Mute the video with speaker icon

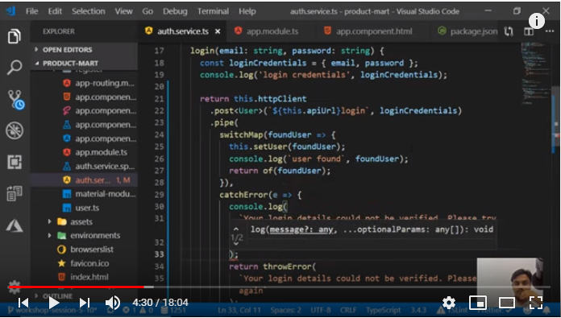coord(113,303)
